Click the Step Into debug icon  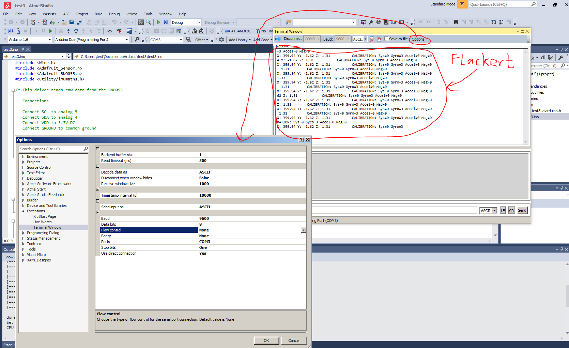pyautogui.click(x=68, y=31)
